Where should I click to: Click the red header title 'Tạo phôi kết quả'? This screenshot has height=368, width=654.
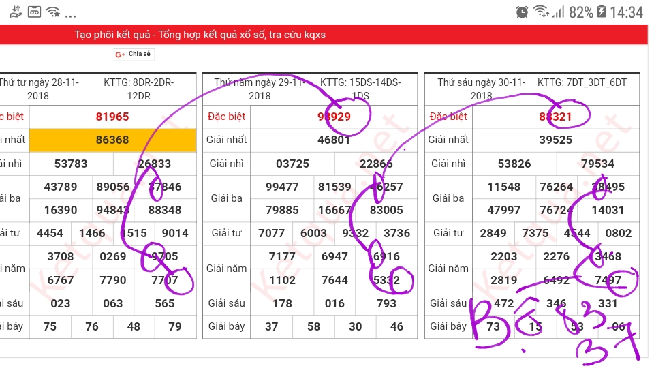coord(200,35)
